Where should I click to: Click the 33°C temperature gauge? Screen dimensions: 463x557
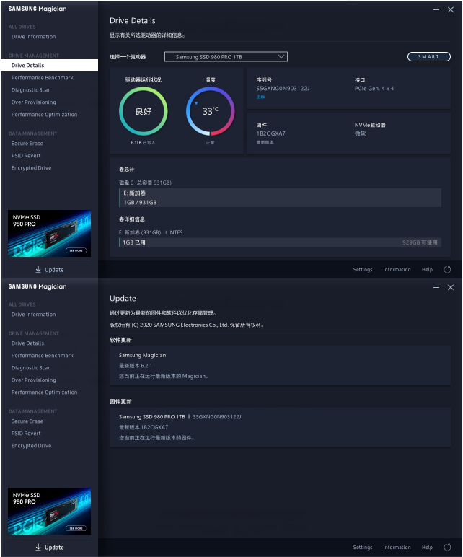pos(210,111)
